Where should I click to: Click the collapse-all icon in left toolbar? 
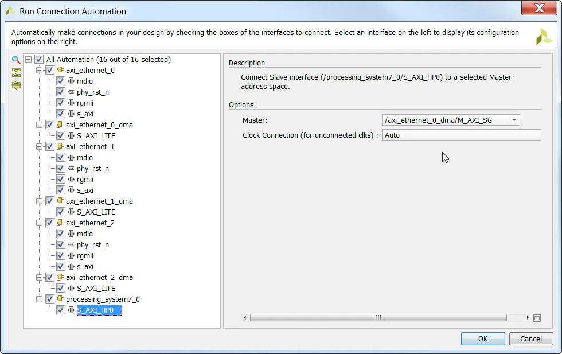pos(15,73)
